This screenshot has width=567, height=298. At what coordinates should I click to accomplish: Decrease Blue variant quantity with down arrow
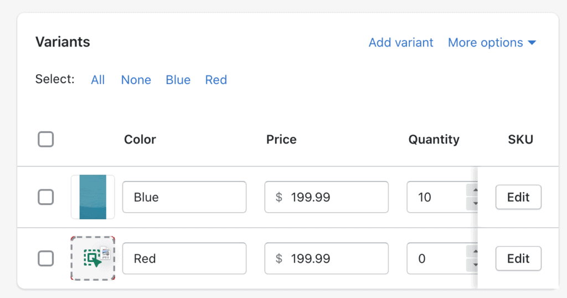(x=473, y=204)
